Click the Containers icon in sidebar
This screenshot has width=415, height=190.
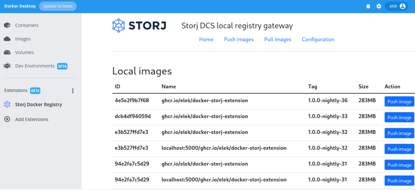click(x=7, y=25)
